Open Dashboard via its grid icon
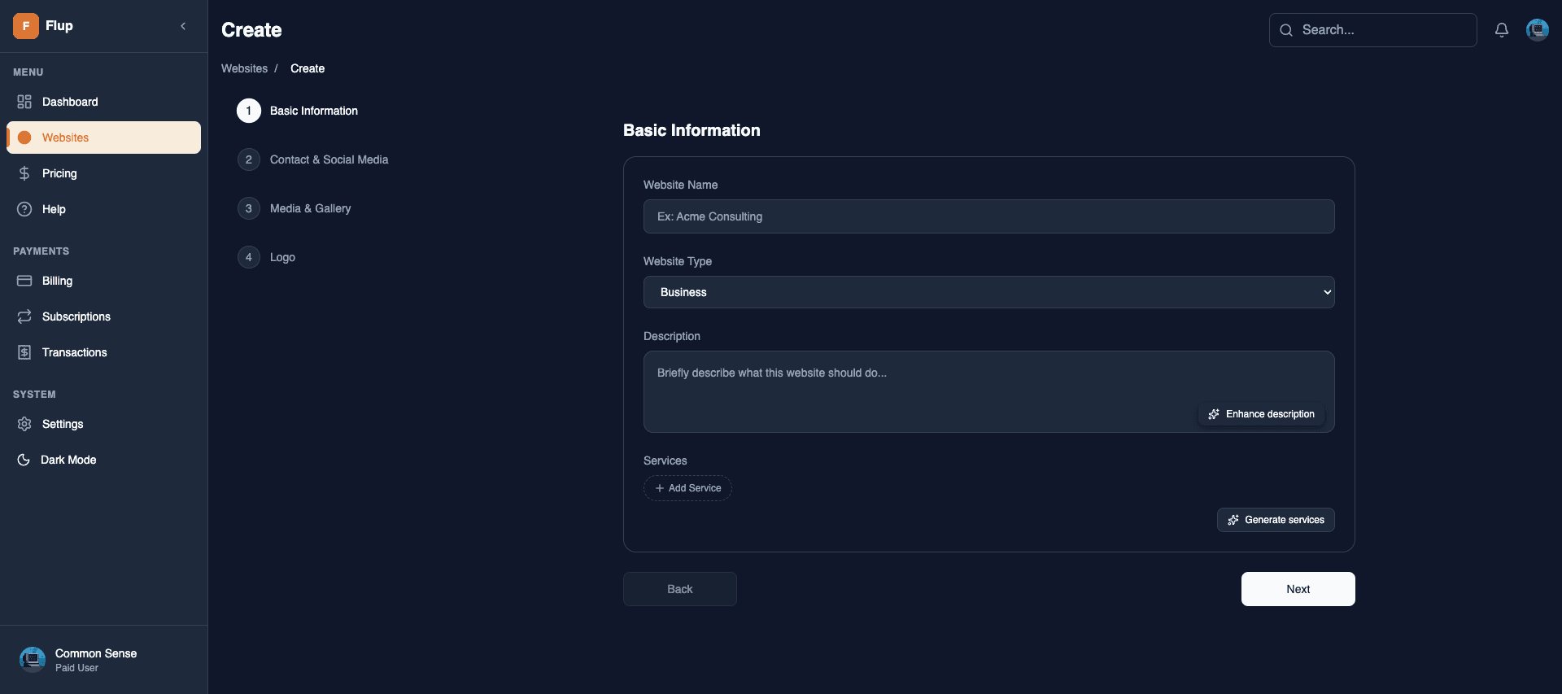 [x=24, y=102]
